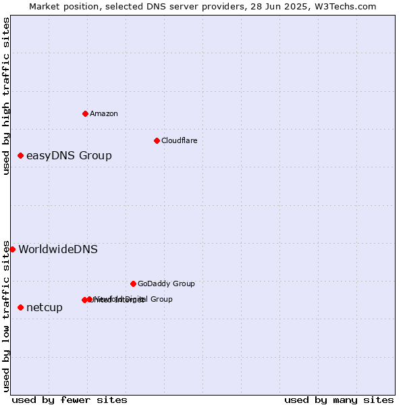
Task: Click the 'used by high traffic sites' label
Action: pyautogui.click(x=6, y=96)
